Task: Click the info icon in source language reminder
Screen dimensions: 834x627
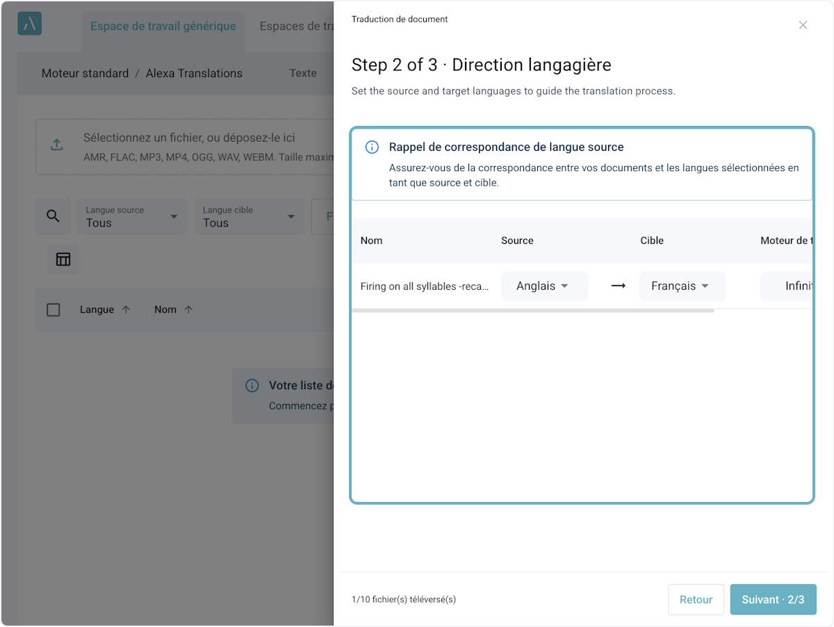Action: pyautogui.click(x=372, y=147)
